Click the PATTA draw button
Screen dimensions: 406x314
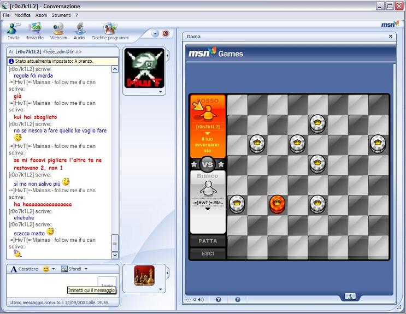[x=208, y=241]
